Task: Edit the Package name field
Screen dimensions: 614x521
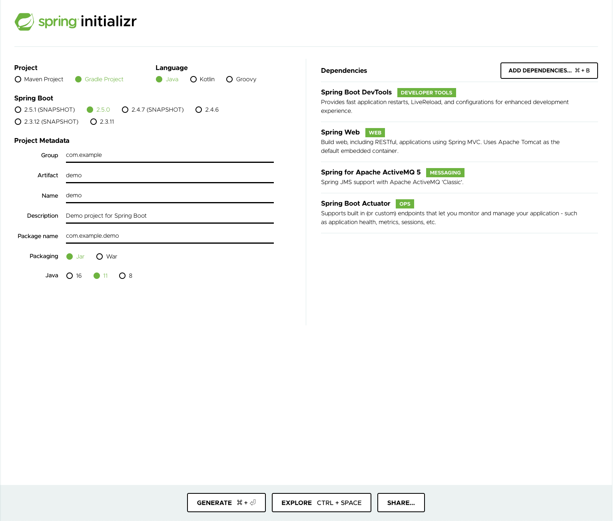Action: click(169, 236)
